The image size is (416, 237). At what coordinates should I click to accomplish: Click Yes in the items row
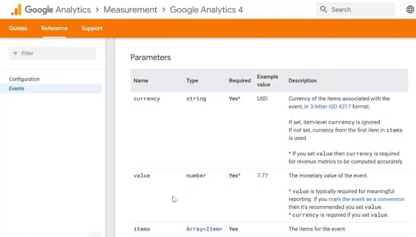(x=233, y=229)
